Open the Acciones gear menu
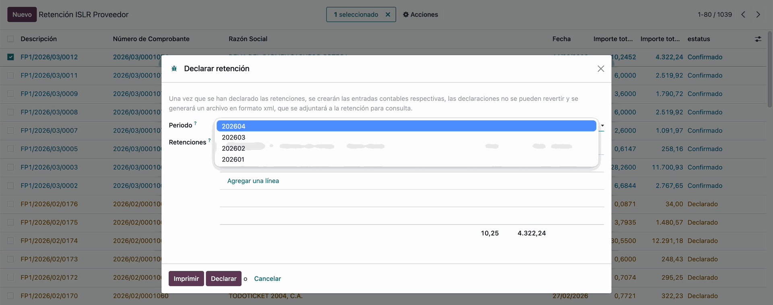Image resolution: width=773 pixels, height=305 pixels. pyautogui.click(x=420, y=14)
